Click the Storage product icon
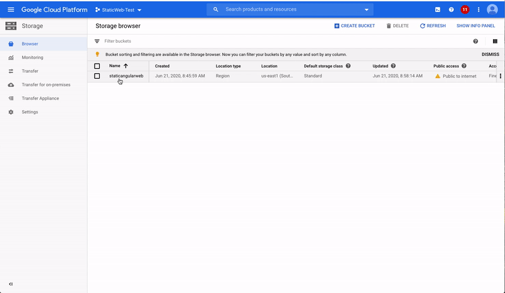Screen dimensions: 505x293 pyautogui.click(x=11, y=26)
